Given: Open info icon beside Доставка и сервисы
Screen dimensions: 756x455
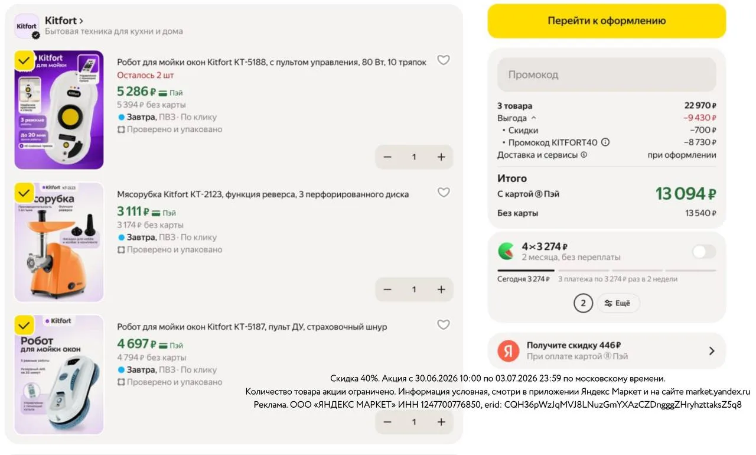Looking at the screenshot, I should coord(584,155).
